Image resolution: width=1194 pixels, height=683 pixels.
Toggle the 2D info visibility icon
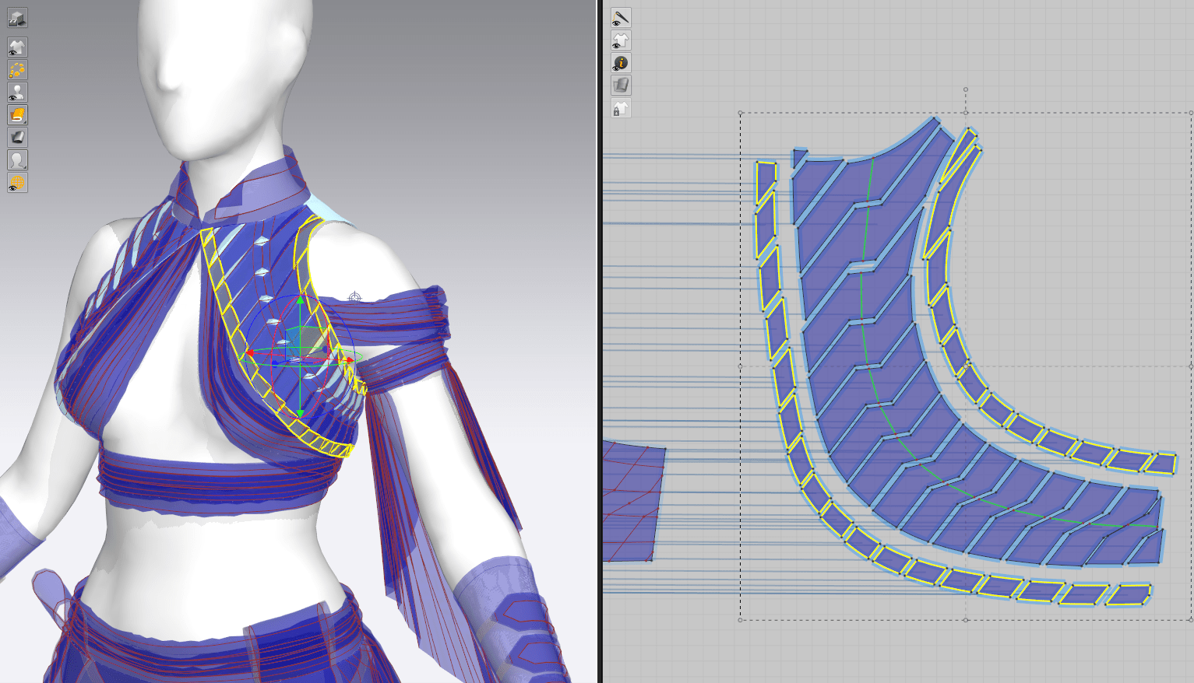point(621,63)
